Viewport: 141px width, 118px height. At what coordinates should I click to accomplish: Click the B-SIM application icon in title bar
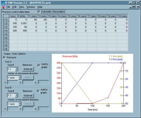(x=3, y=3)
